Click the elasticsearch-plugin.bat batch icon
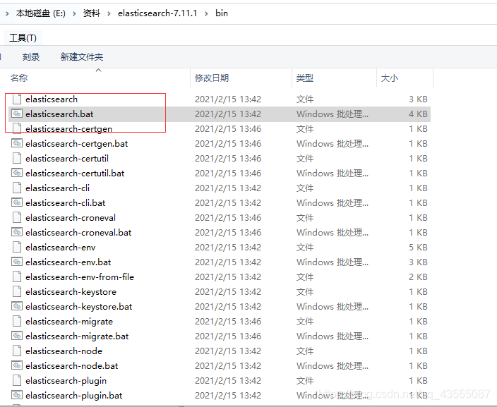497x407 pixels. (17, 395)
